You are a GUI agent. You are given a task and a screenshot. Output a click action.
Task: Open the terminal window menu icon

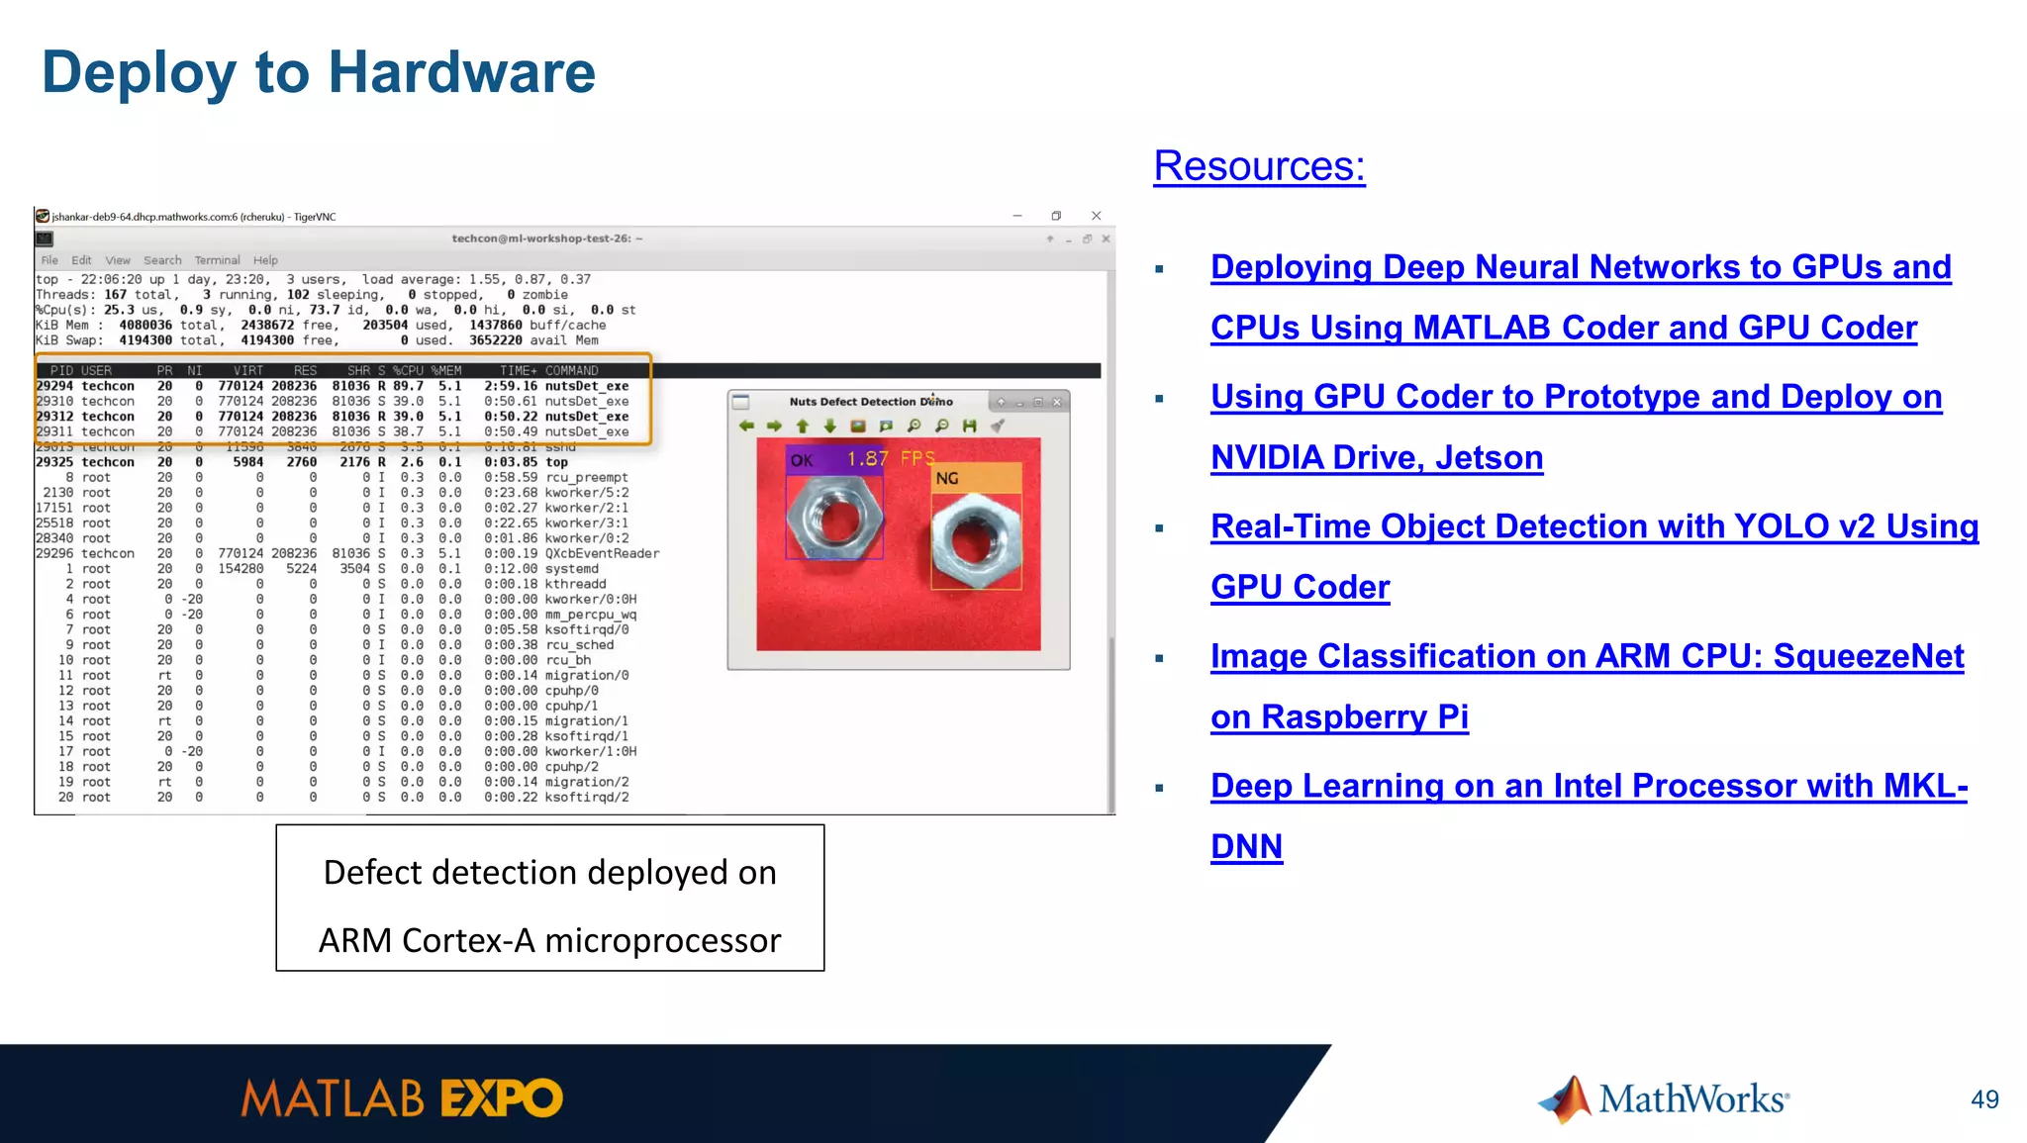[45, 238]
